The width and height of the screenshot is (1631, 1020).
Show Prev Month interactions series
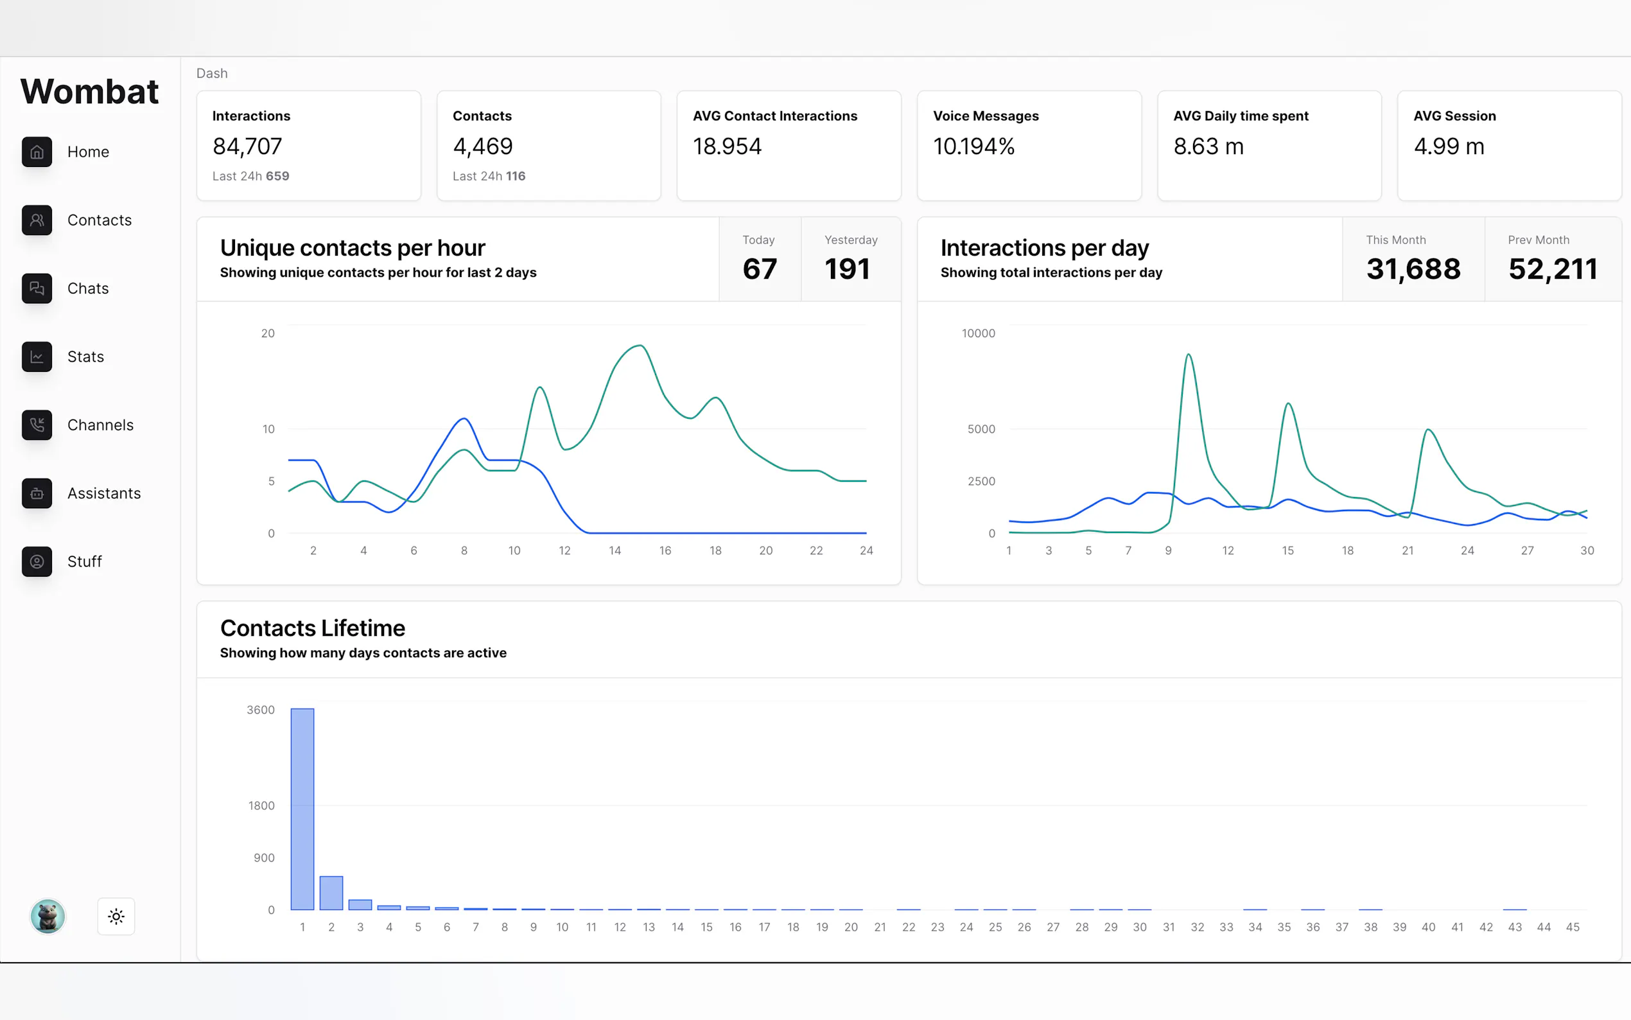pos(1552,259)
